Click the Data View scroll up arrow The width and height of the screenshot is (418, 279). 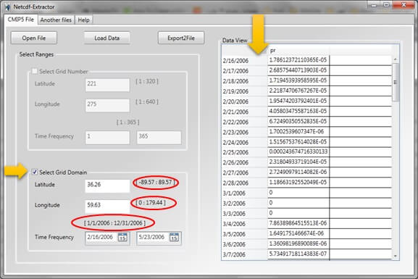[396, 59]
